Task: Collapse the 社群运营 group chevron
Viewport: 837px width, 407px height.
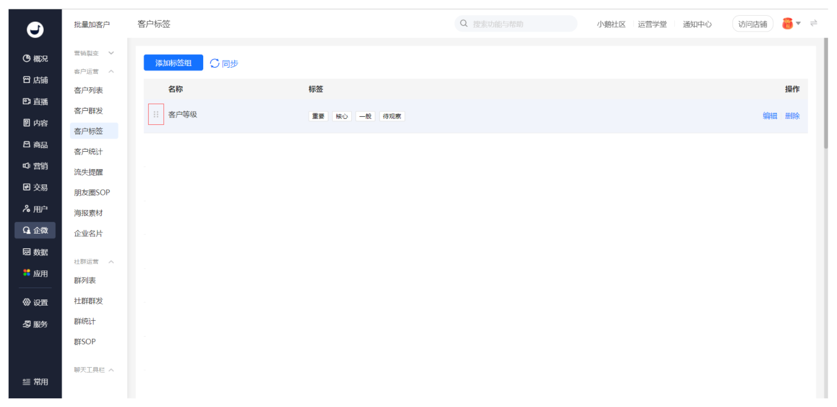Action: click(x=111, y=262)
